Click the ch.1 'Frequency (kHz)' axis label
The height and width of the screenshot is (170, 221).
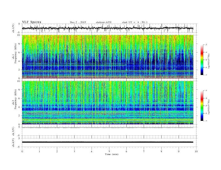click(16, 53)
